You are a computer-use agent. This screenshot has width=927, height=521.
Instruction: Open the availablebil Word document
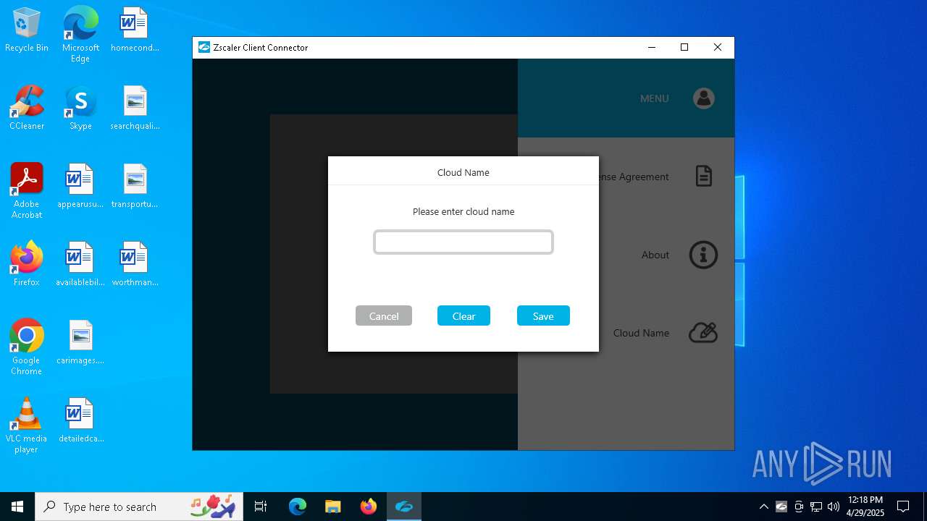coord(80,265)
